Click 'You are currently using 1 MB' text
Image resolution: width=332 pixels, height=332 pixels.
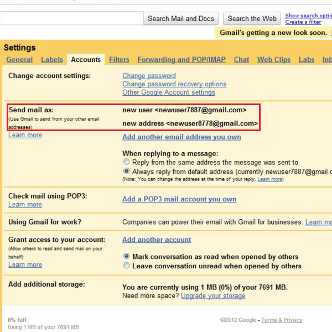click(205, 287)
